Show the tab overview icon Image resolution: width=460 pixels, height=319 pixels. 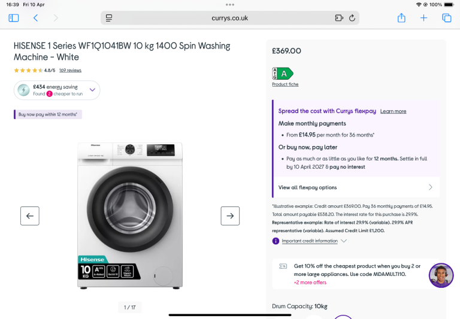[446, 18]
